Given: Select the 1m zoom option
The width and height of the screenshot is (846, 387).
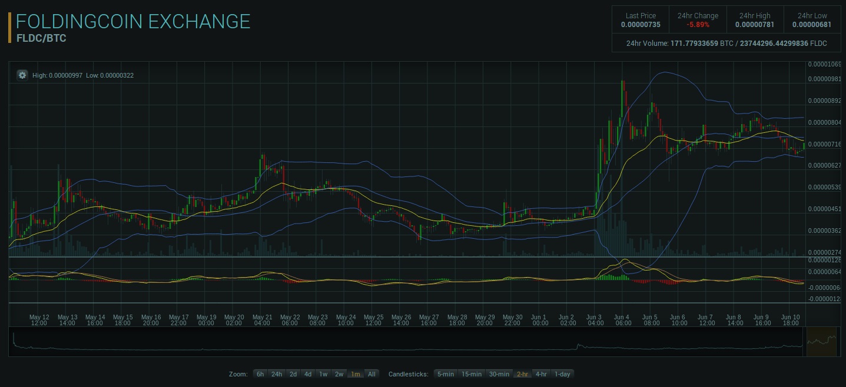Looking at the screenshot, I should (x=356, y=374).
